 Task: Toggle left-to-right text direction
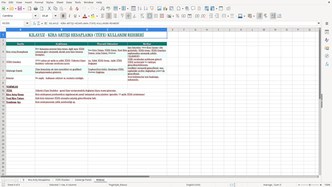(260, 16)
